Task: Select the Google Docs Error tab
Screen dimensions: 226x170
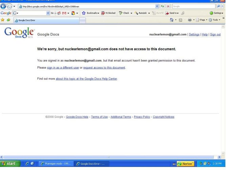Action: [46, 20]
